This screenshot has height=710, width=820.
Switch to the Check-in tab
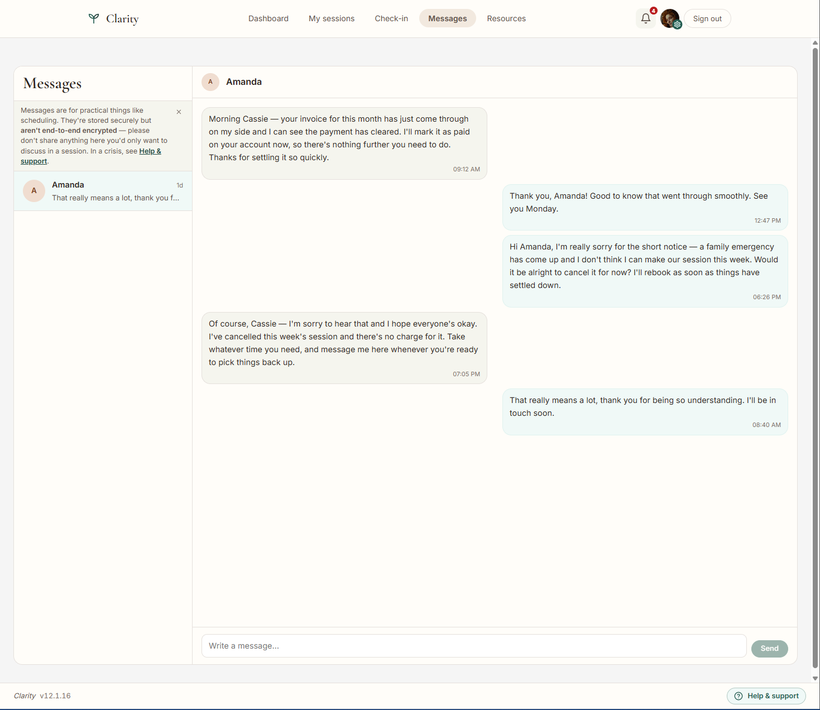(x=391, y=18)
